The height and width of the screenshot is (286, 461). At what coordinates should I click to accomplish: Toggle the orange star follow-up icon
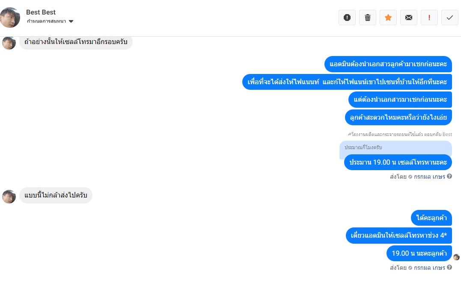(x=388, y=18)
